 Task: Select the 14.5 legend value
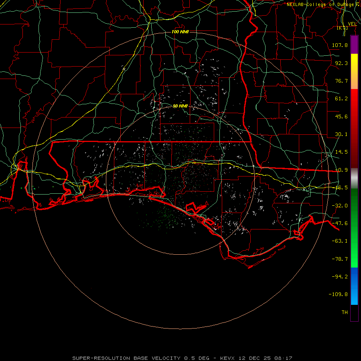point(341,152)
